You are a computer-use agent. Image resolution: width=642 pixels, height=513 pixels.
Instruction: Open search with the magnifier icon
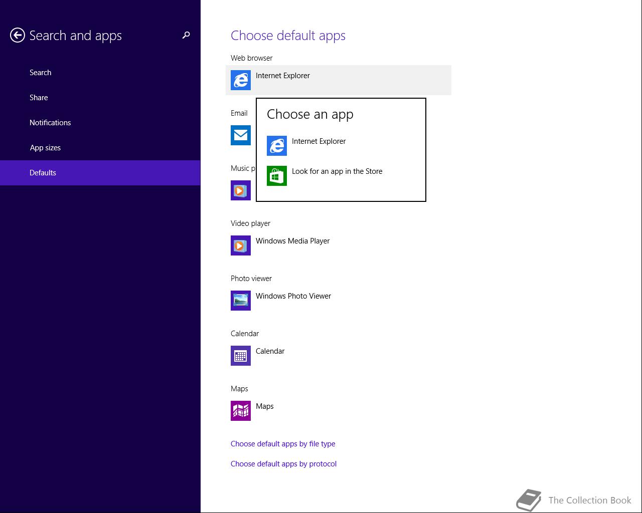186,35
